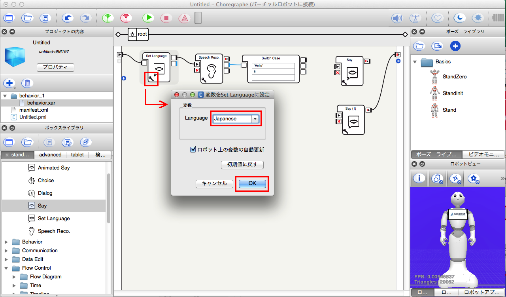Toggle autonomous life heart icon

437,18
